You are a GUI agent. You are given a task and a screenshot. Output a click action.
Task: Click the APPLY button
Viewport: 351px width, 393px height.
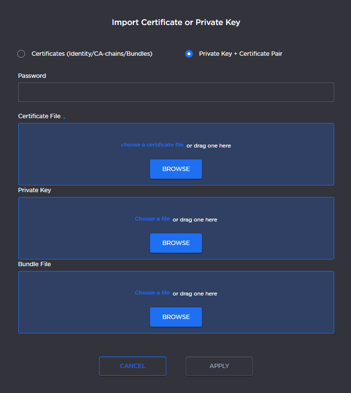tap(219, 366)
